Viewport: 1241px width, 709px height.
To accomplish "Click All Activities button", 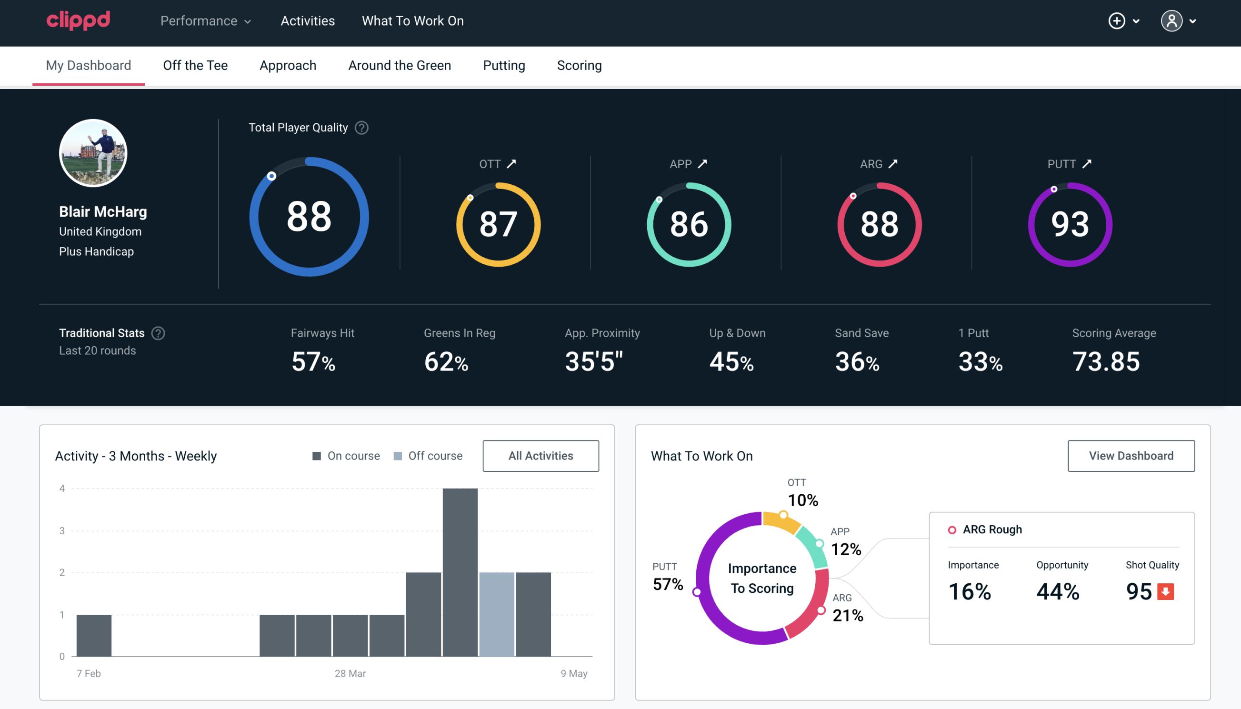I will click(x=540, y=456).
